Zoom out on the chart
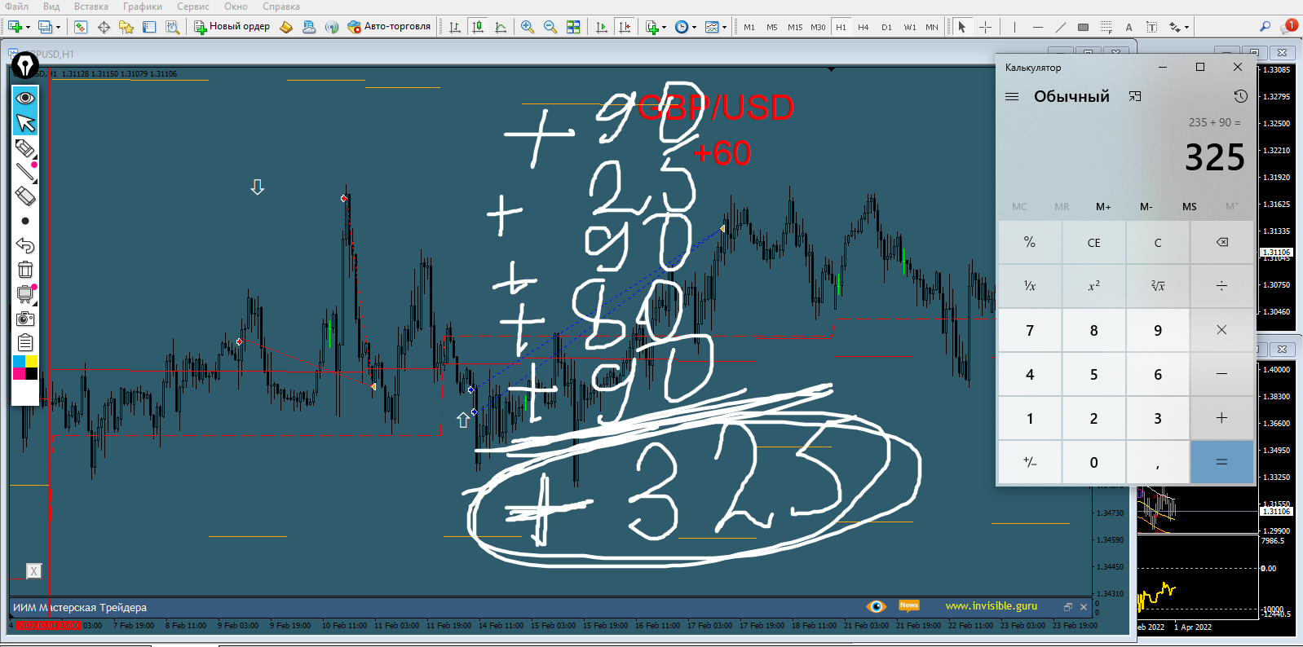1303x647 pixels. [x=550, y=27]
